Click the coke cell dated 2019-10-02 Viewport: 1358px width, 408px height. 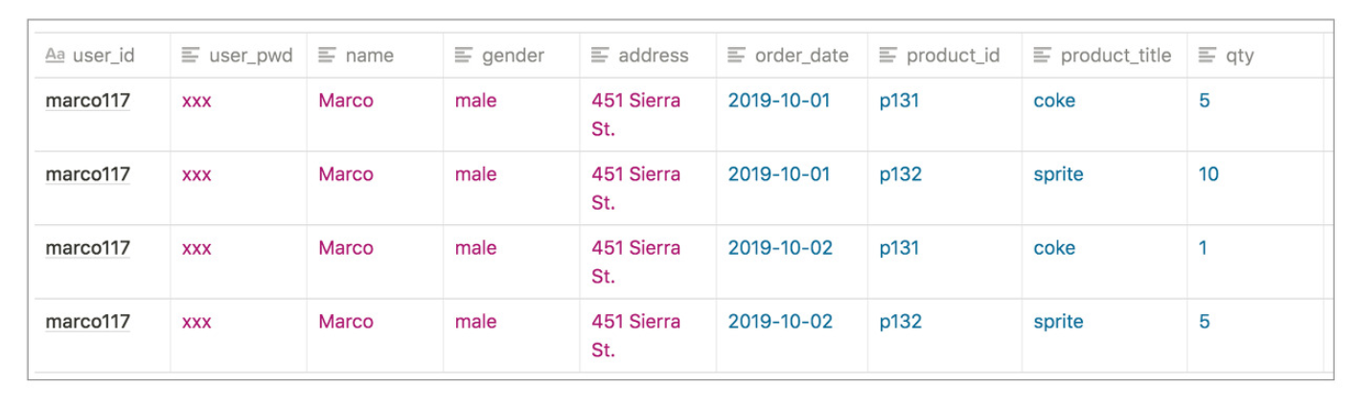point(1104,261)
